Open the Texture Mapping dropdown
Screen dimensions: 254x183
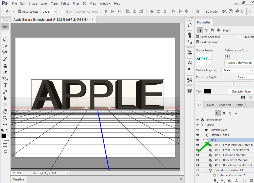tap(238, 70)
